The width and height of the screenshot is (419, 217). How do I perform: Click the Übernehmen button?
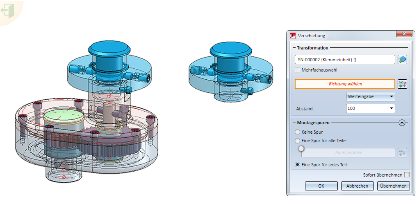pyautogui.click(x=393, y=186)
